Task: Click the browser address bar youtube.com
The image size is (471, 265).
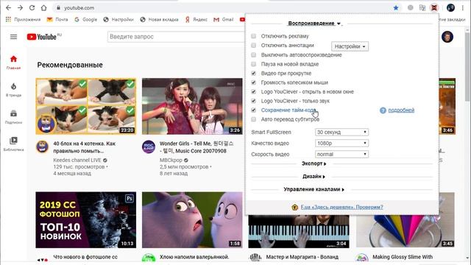Action: point(222,8)
